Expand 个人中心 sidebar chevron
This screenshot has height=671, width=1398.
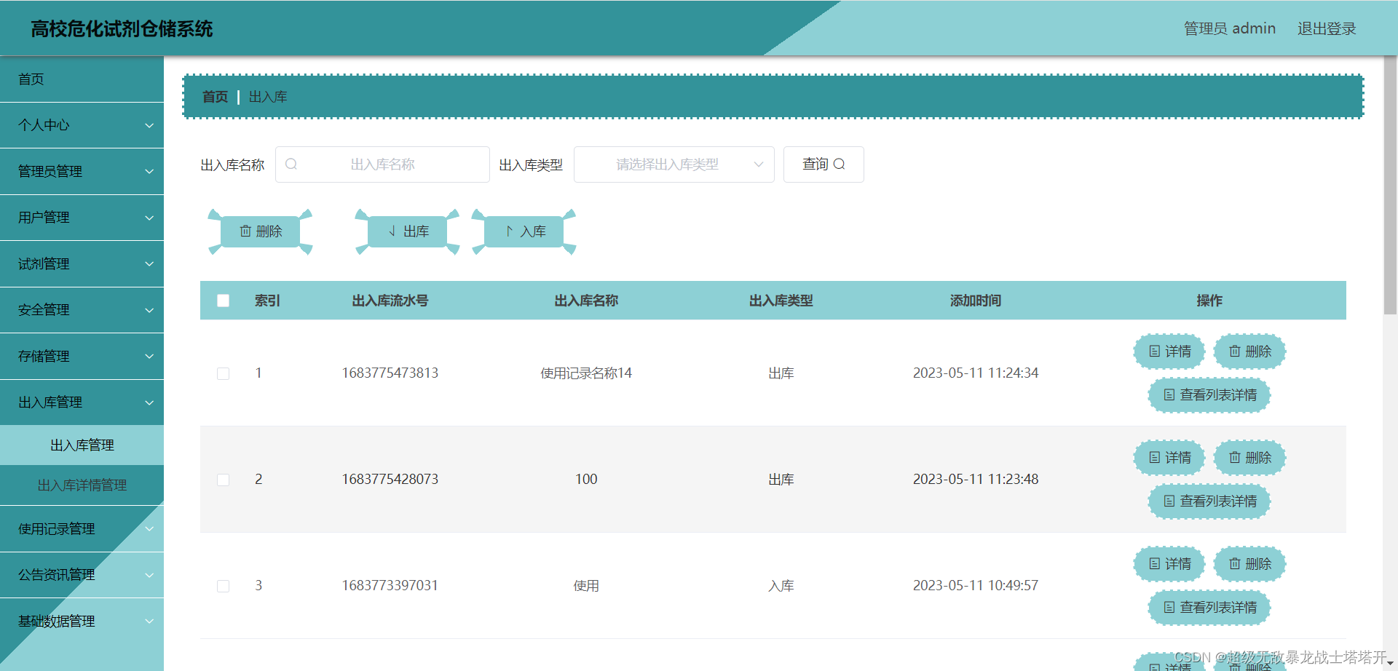(149, 125)
